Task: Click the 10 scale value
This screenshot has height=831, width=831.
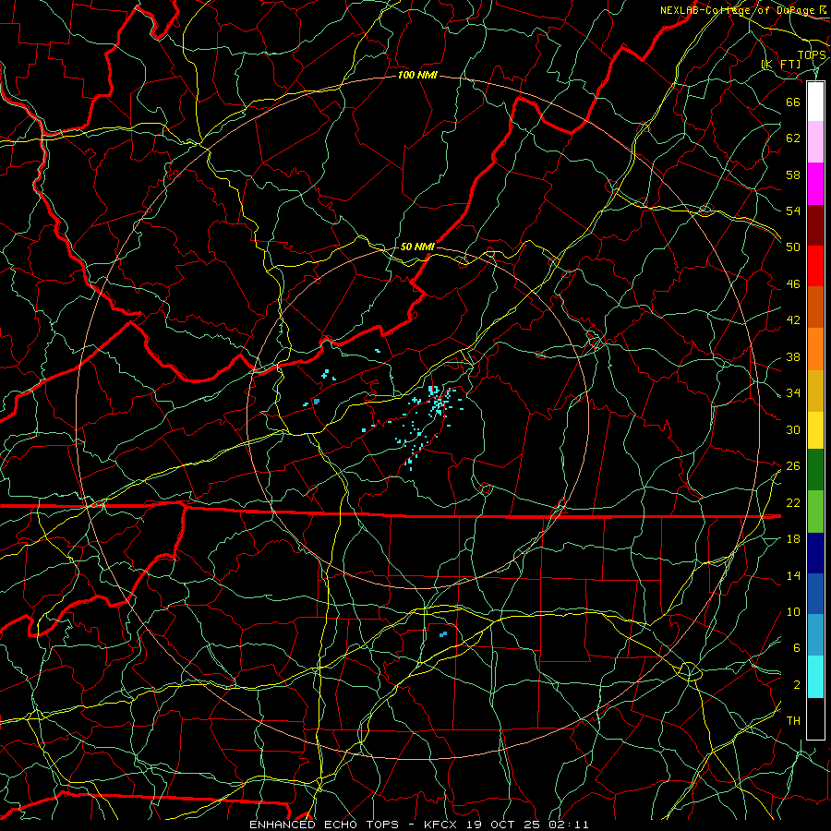Action: click(793, 612)
